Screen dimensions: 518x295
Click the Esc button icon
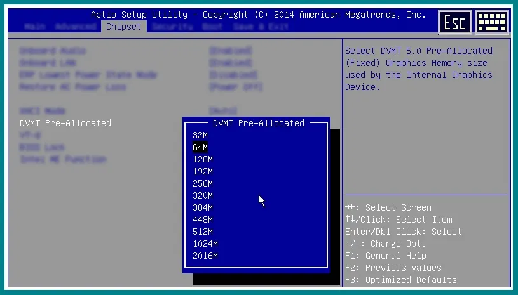pos(455,22)
